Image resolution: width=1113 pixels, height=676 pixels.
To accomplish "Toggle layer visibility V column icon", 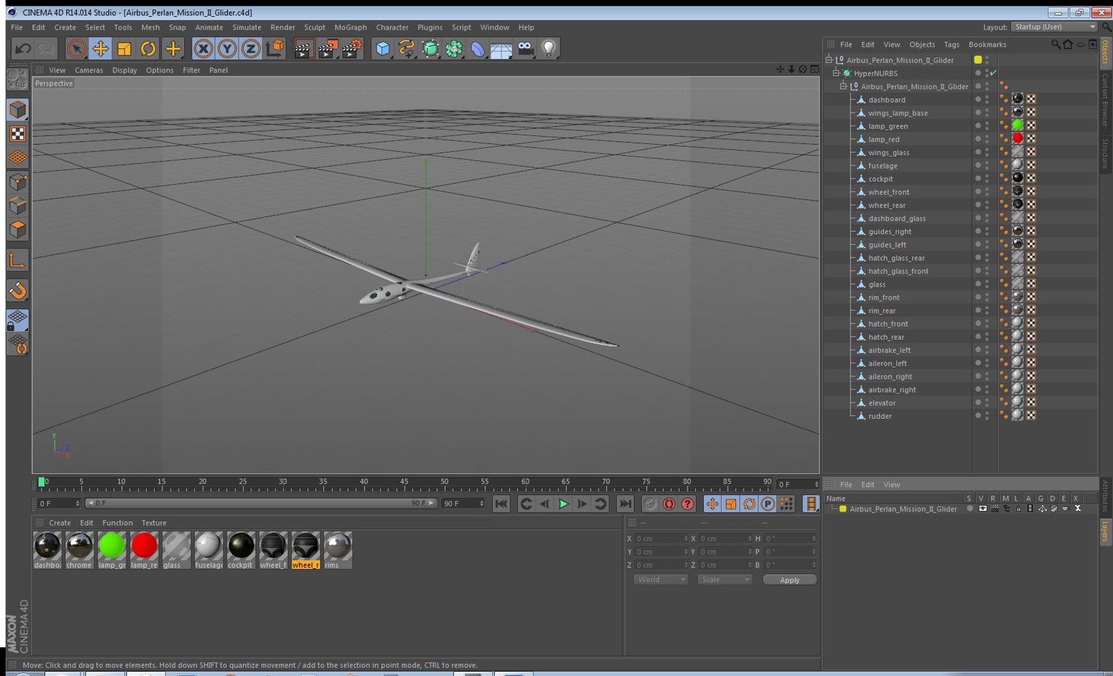I will coord(982,509).
